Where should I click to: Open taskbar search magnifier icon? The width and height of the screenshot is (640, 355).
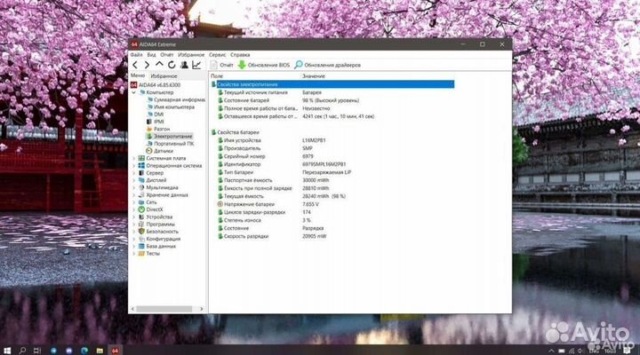click(x=22, y=350)
